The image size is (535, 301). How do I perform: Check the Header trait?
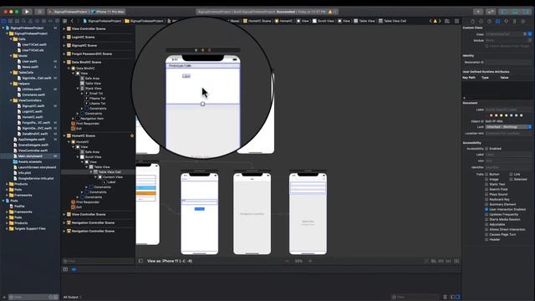coord(487,240)
